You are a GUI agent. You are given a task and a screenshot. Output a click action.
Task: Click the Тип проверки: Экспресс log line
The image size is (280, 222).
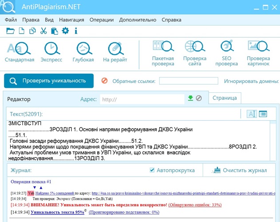pyautogui.click(x=73, y=199)
